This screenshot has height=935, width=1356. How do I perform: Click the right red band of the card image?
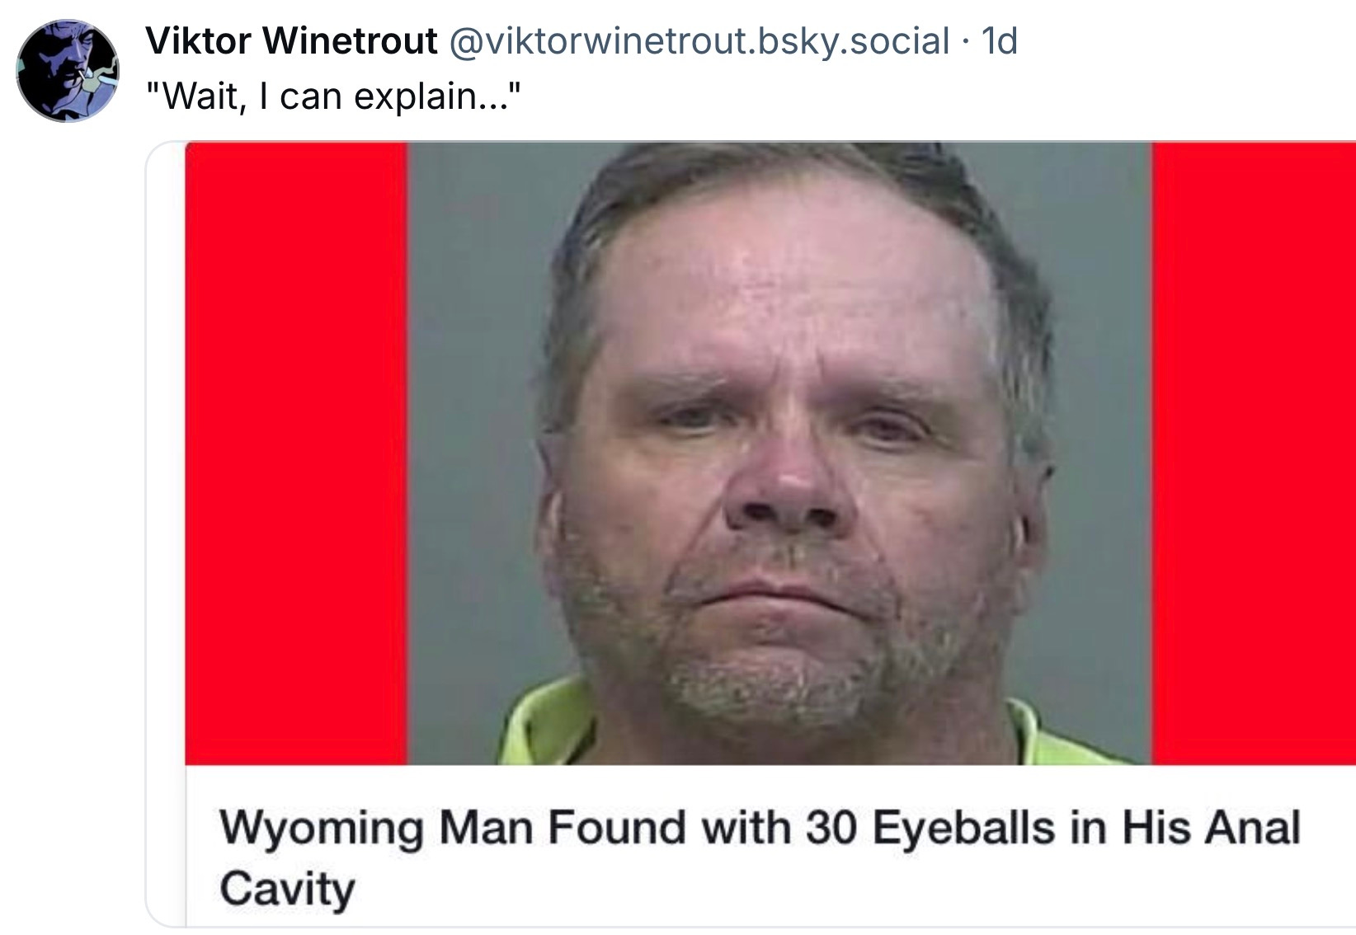[x=1254, y=453]
